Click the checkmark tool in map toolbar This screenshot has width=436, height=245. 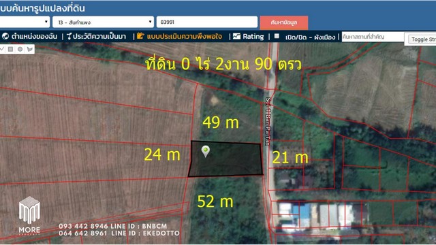[x=1, y=49]
